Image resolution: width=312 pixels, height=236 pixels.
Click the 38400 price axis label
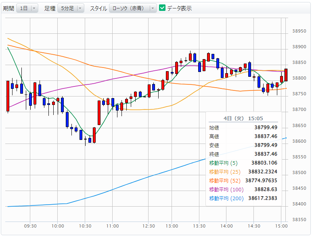click(x=299, y=204)
